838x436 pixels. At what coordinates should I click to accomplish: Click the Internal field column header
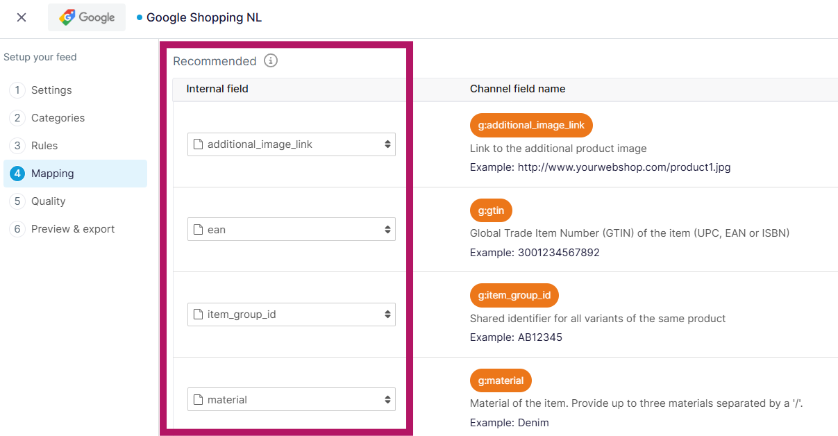click(217, 89)
